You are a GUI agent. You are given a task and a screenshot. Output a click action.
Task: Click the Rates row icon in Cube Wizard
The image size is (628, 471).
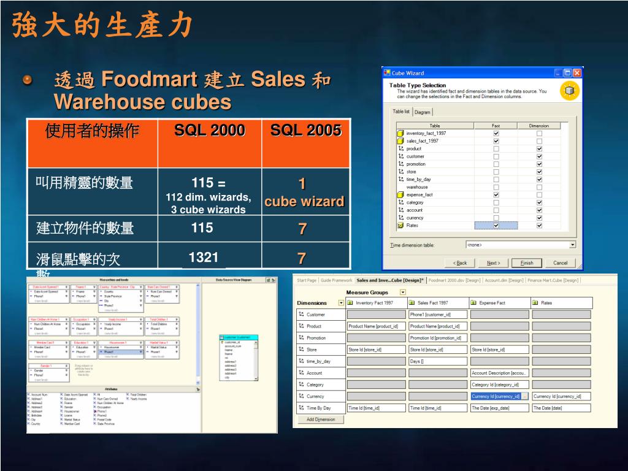[x=400, y=226]
